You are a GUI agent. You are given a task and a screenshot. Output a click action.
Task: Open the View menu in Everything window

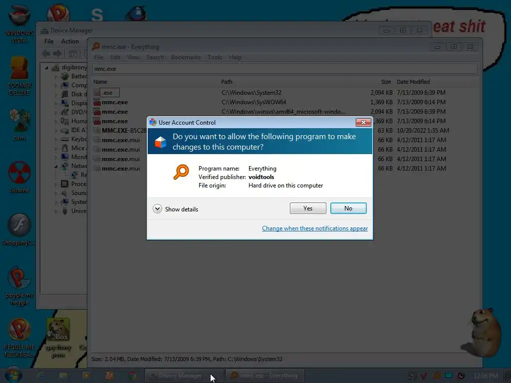point(133,57)
